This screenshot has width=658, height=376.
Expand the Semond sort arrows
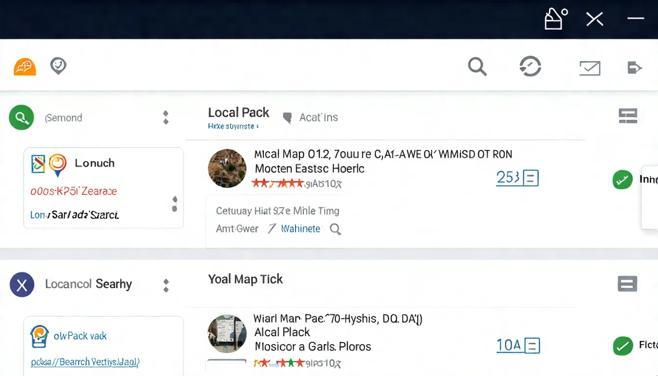point(166,117)
